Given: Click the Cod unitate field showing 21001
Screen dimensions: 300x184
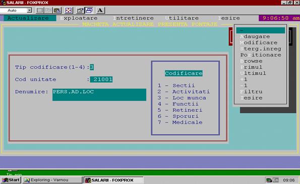Looking at the screenshot, I should coord(101,79).
